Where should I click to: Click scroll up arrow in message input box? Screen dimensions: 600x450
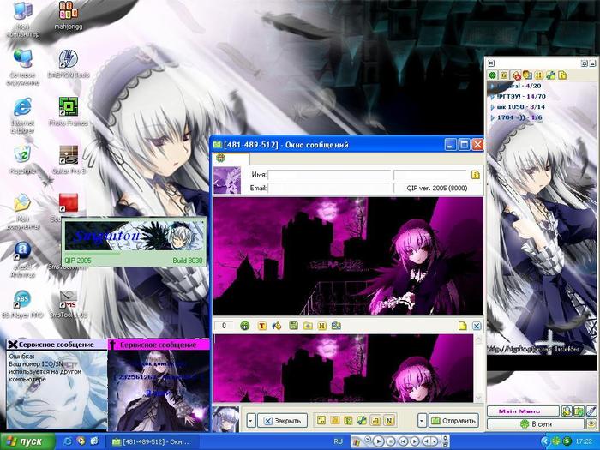coord(478,339)
